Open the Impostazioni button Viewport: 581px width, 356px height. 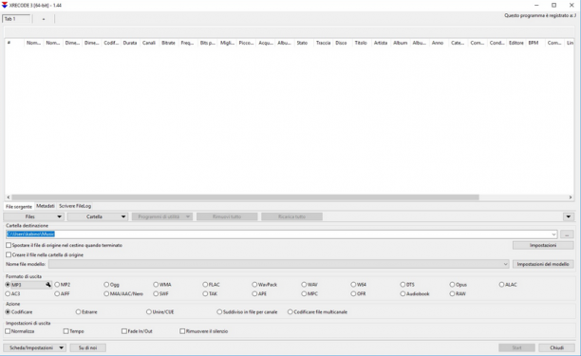[543, 245]
